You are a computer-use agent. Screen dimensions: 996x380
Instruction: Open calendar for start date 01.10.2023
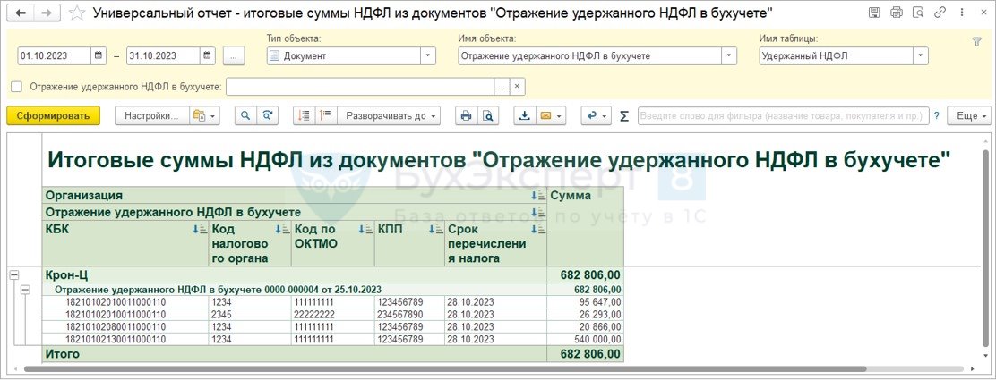tap(99, 55)
